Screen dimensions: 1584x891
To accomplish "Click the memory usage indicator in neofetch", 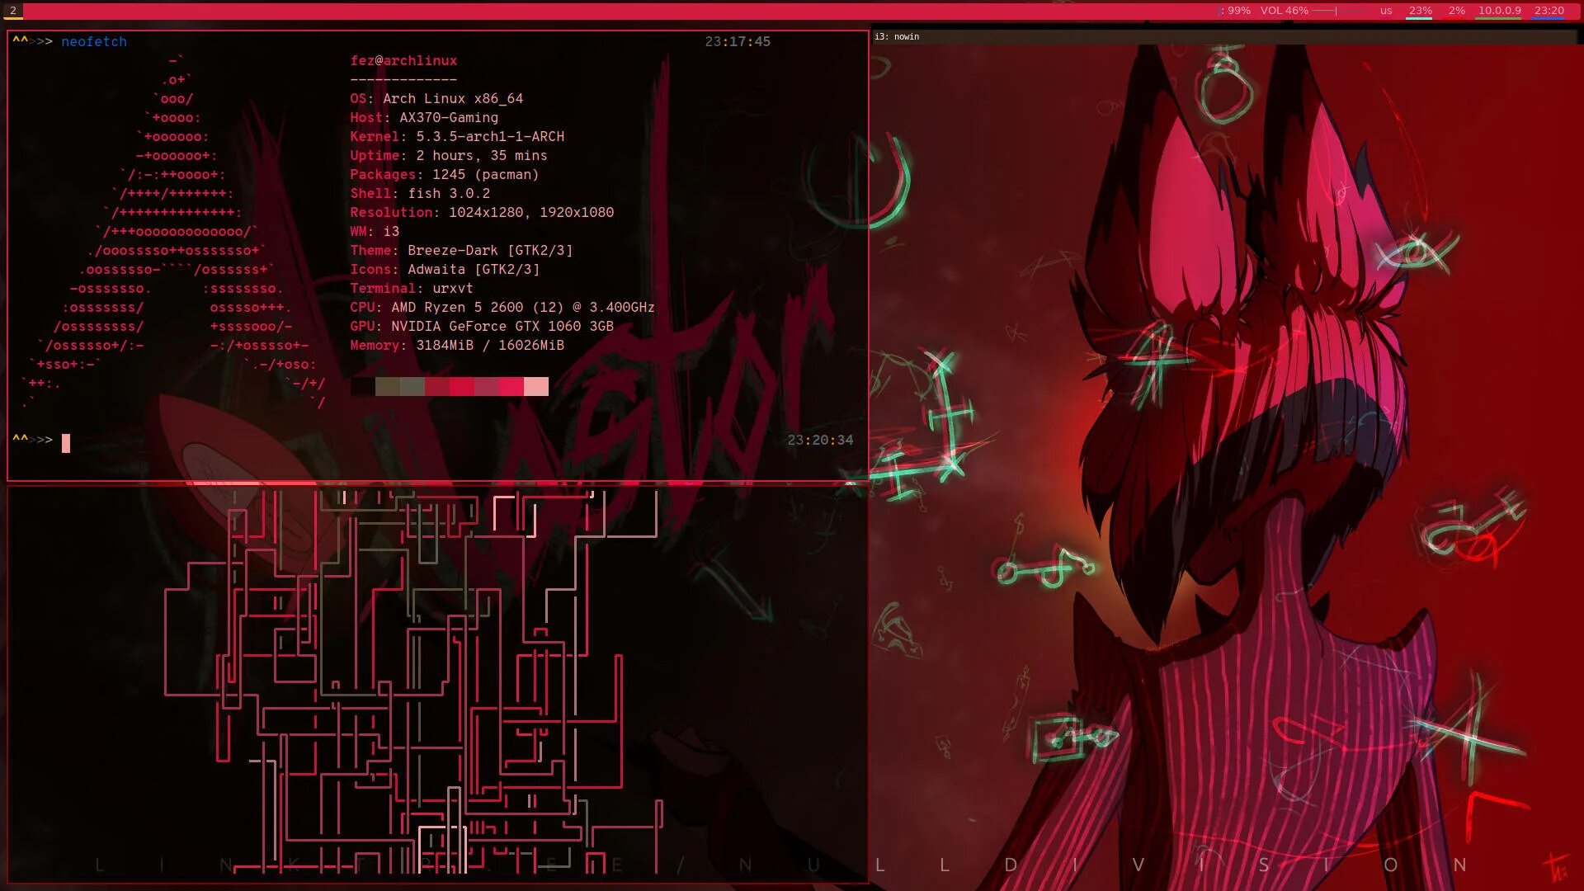I will coord(456,344).
